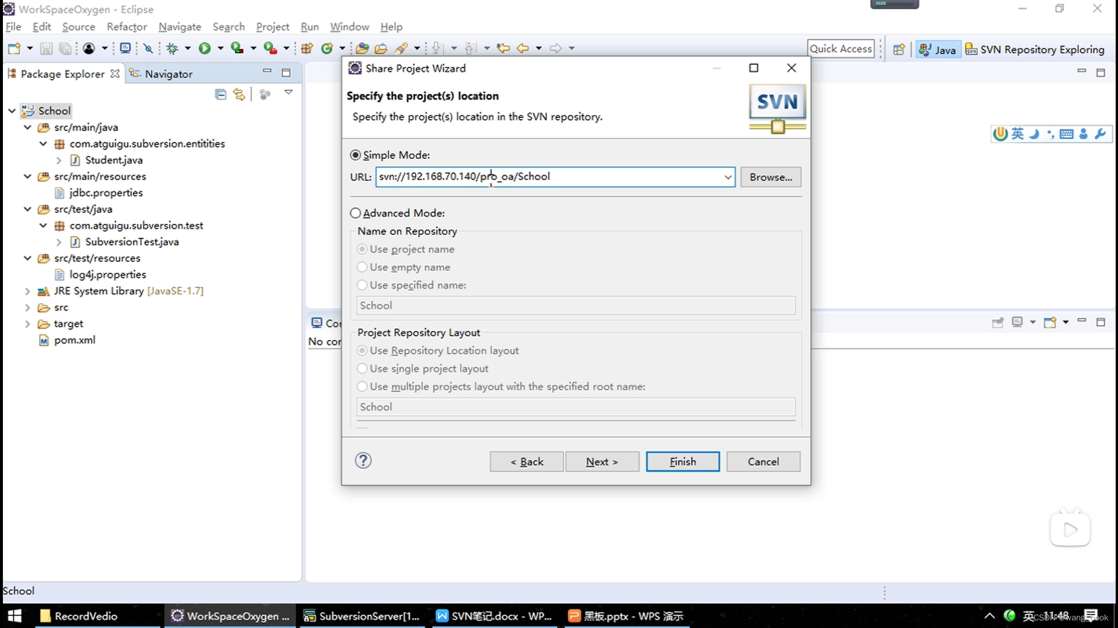Open the URL combo dropdown arrow

point(728,177)
